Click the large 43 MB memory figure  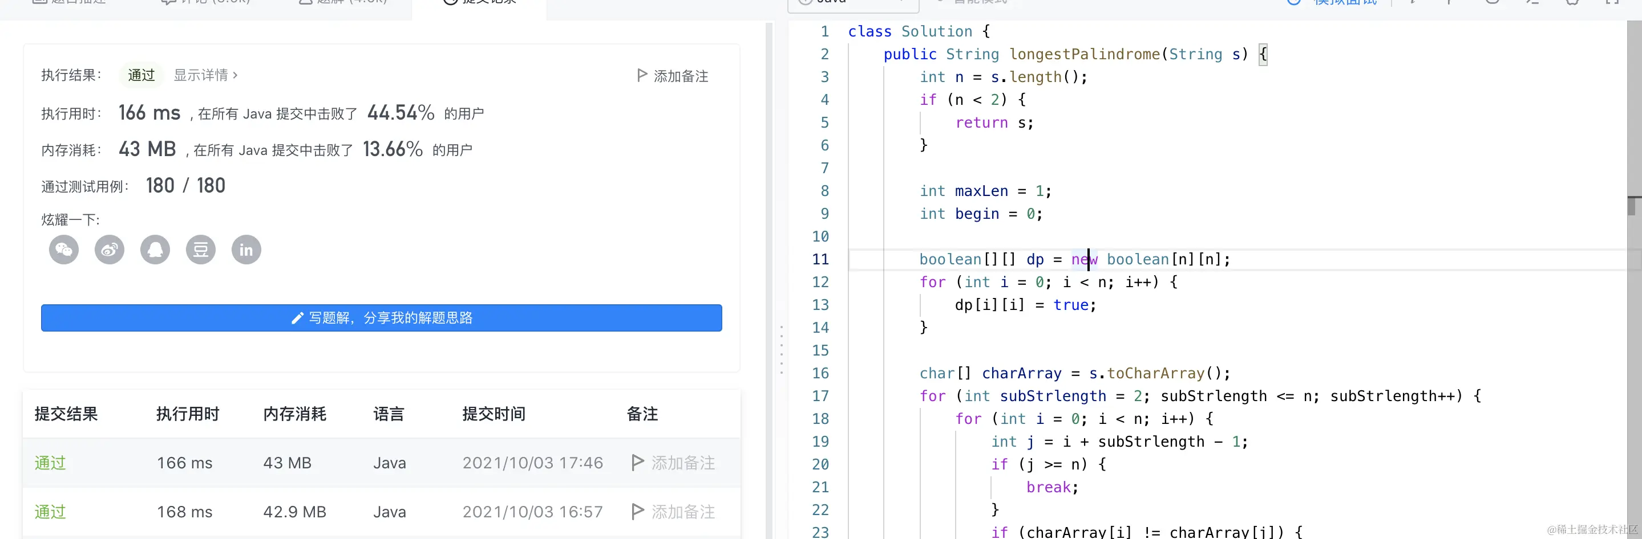tap(147, 149)
